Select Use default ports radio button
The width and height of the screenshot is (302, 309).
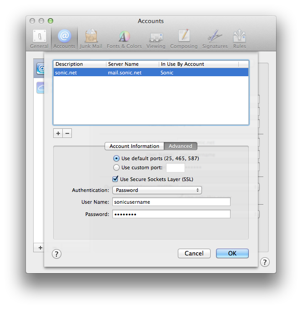coord(116,158)
